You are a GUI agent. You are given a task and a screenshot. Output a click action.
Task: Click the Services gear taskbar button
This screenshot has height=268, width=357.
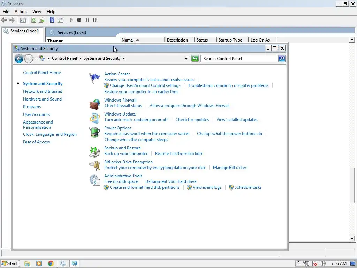tap(63, 264)
